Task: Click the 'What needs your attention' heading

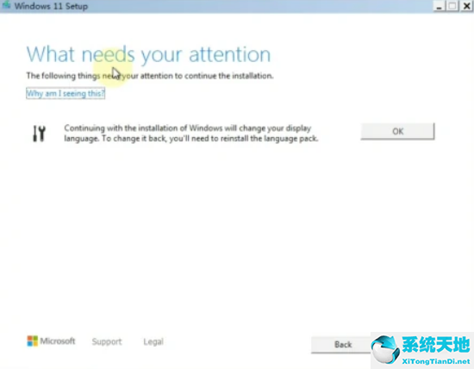Action: pyautogui.click(x=148, y=54)
